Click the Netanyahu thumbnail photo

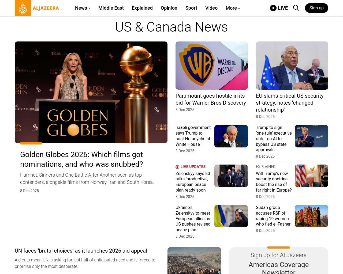click(231, 136)
